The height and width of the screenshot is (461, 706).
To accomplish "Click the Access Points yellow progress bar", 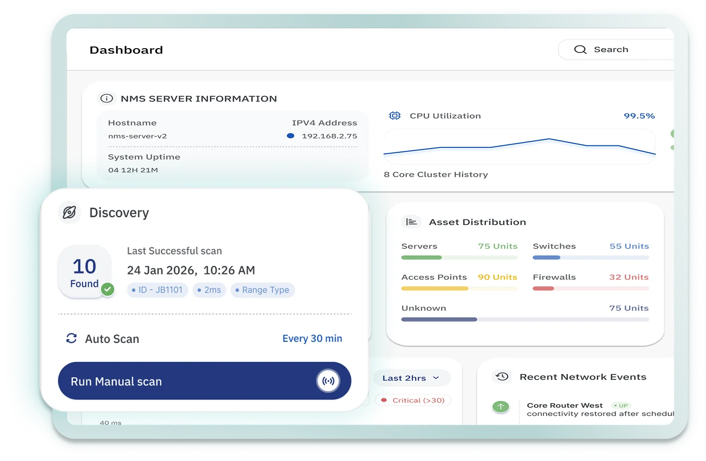I will [x=459, y=288].
